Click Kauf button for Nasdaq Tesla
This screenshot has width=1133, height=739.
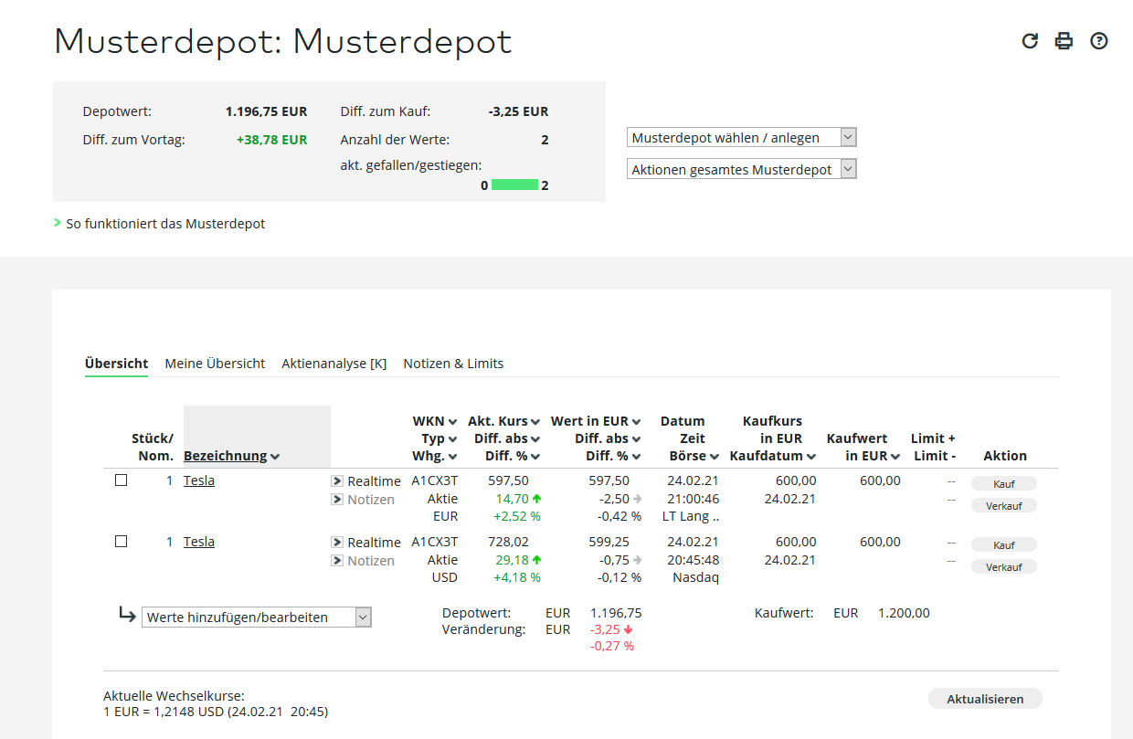(1004, 545)
